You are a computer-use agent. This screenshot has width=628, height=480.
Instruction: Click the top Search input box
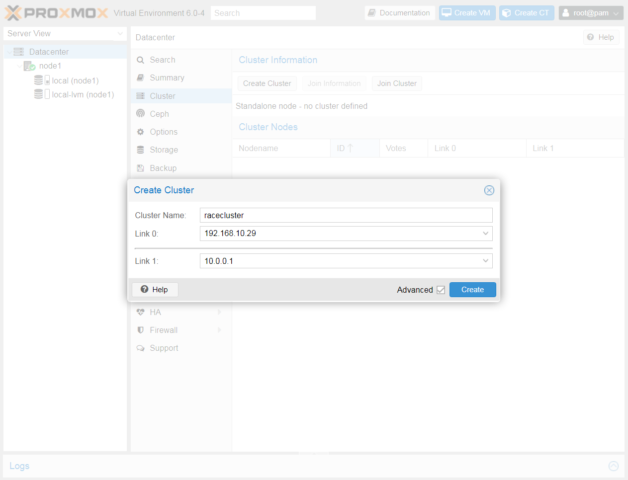[263, 13]
